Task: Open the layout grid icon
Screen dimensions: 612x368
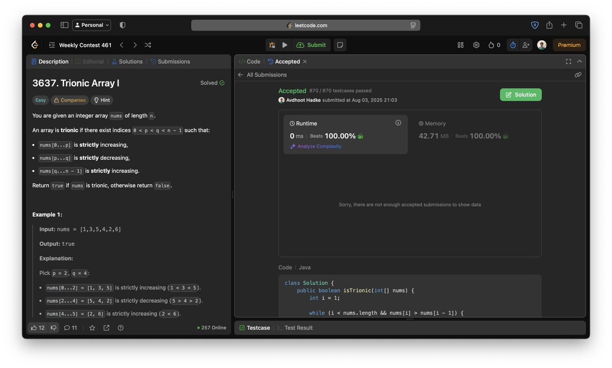Action: pyautogui.click(x=461, y=45)
